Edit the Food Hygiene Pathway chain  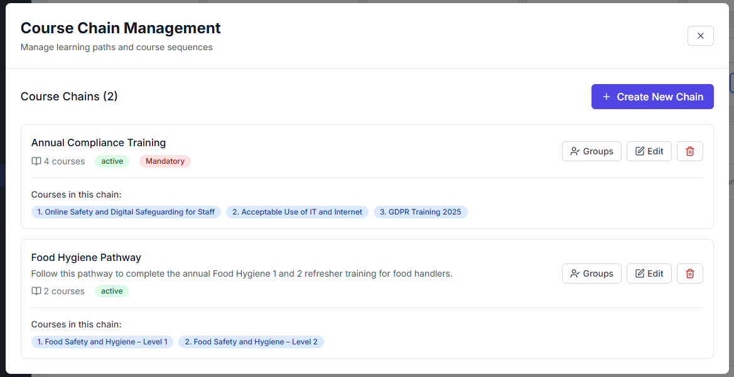click(x=649, y=273)
